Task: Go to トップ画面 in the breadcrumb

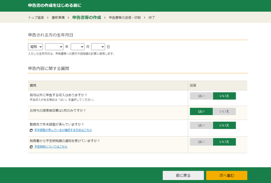Action: [36, 17]
